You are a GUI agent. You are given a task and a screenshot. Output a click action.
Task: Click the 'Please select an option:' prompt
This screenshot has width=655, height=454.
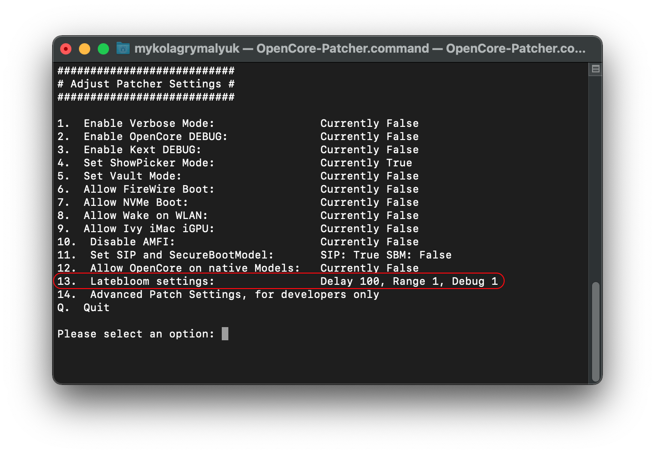(136, 334)
